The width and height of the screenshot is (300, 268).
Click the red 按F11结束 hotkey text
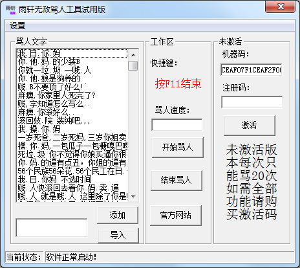pos(178,84)
